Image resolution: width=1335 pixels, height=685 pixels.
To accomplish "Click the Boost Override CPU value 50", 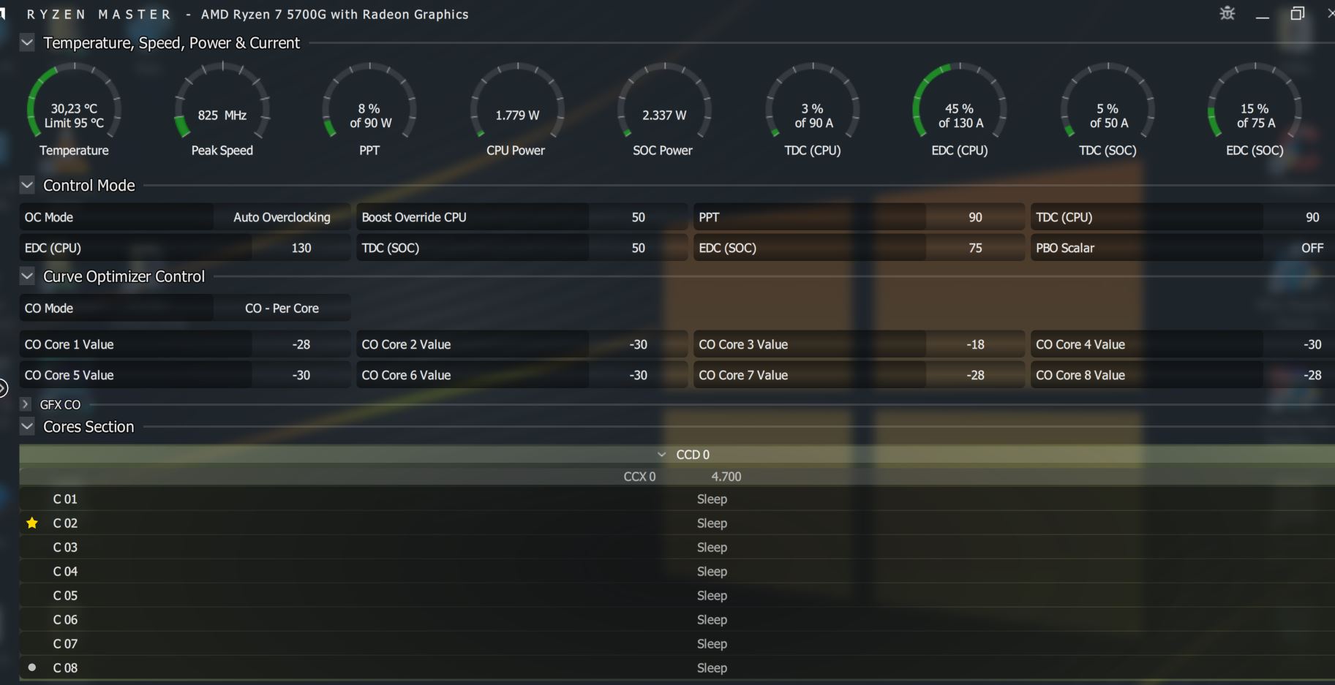I will coord(638,217).
